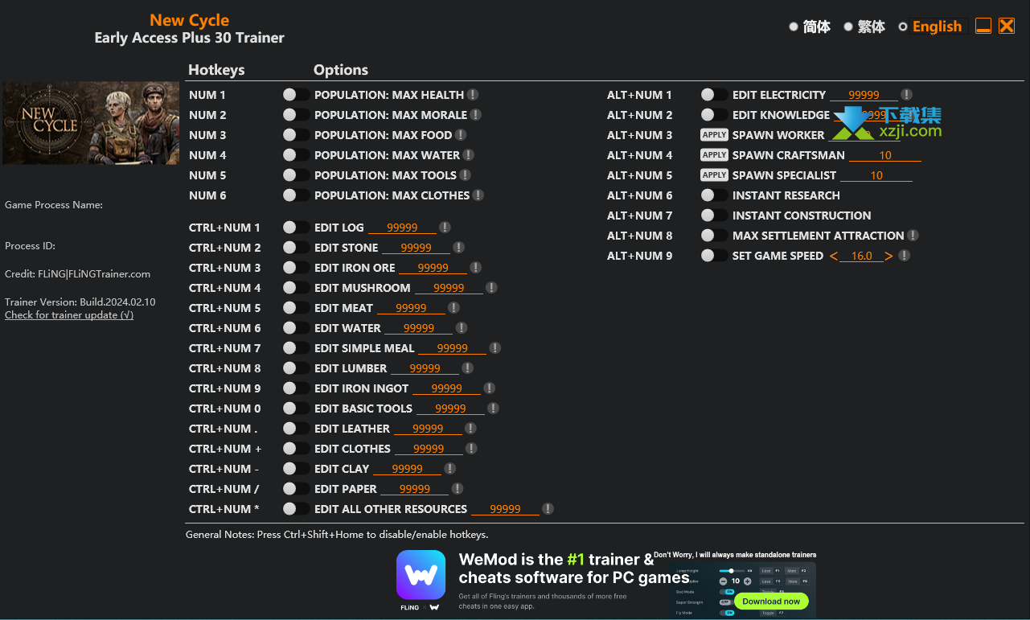The image size is (1030, 620).
Task: Toggle the Edit Knowledge switch
Action: click(713, 115)
